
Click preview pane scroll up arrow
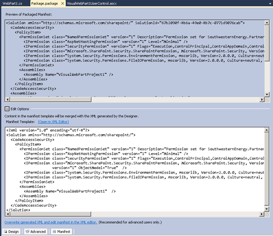(x=267, y=23)
